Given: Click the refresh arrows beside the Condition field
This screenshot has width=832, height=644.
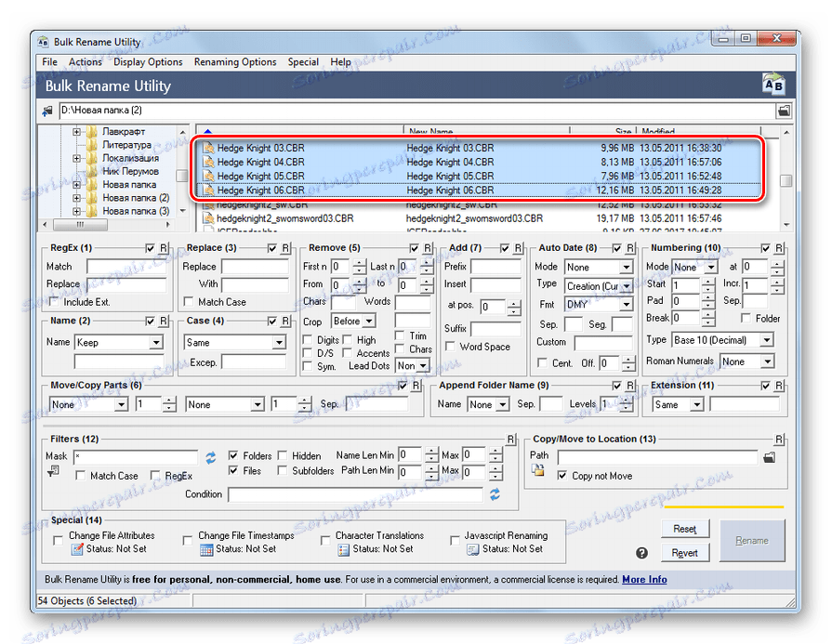Looking at the screenshot, I should coord(495,494).
